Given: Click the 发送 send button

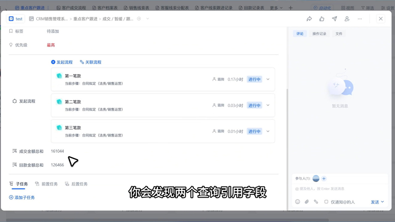Looking at the screenshot, I should tap(375, 202).
